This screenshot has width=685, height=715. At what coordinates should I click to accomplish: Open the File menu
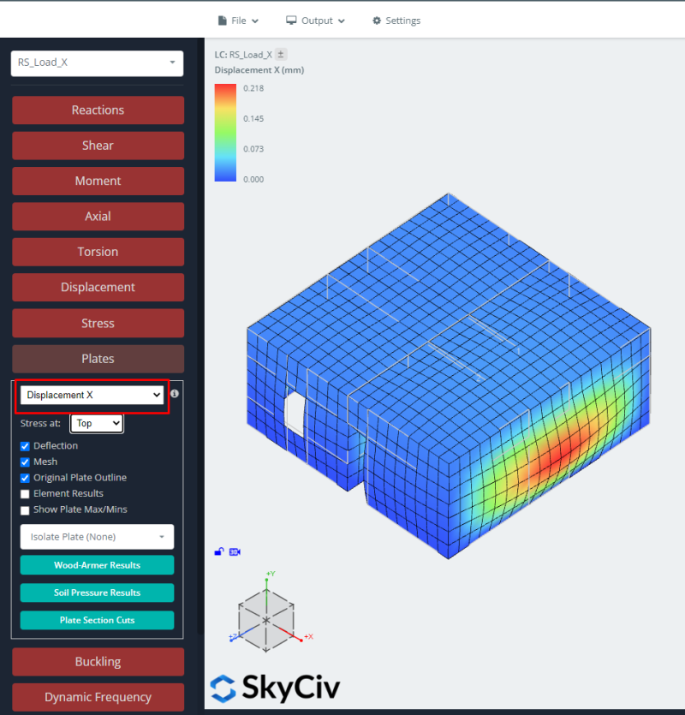tap(238, 21)
